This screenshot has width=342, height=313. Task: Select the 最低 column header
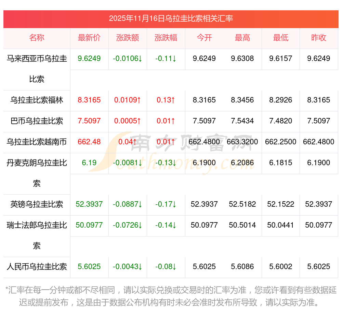click(281, 38)
